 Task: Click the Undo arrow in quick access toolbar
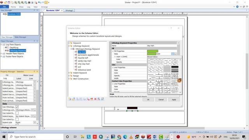[39, 3]
